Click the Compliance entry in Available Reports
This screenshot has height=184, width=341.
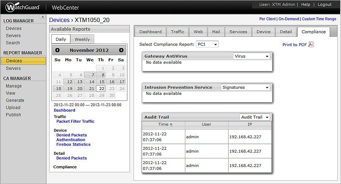point(65,167)
